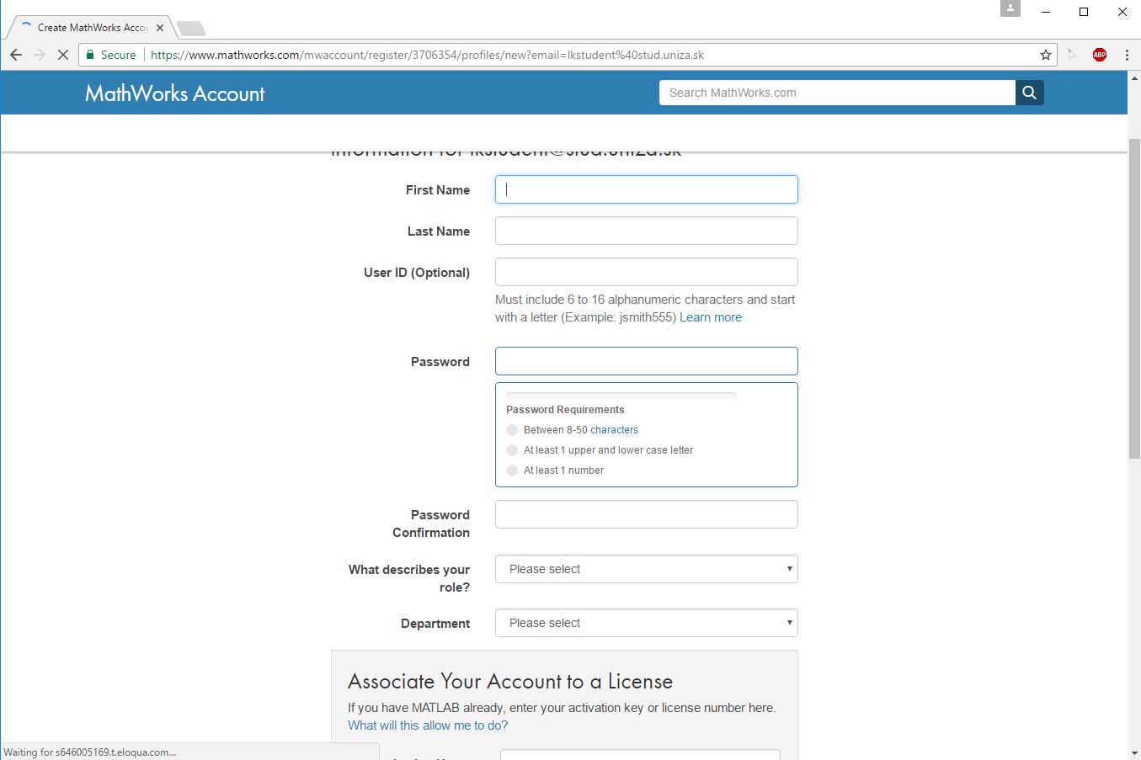Viewport: 1141px width, 760px height.
Task: Click the Chrome user profile icon
Action: coord(1010,8)
